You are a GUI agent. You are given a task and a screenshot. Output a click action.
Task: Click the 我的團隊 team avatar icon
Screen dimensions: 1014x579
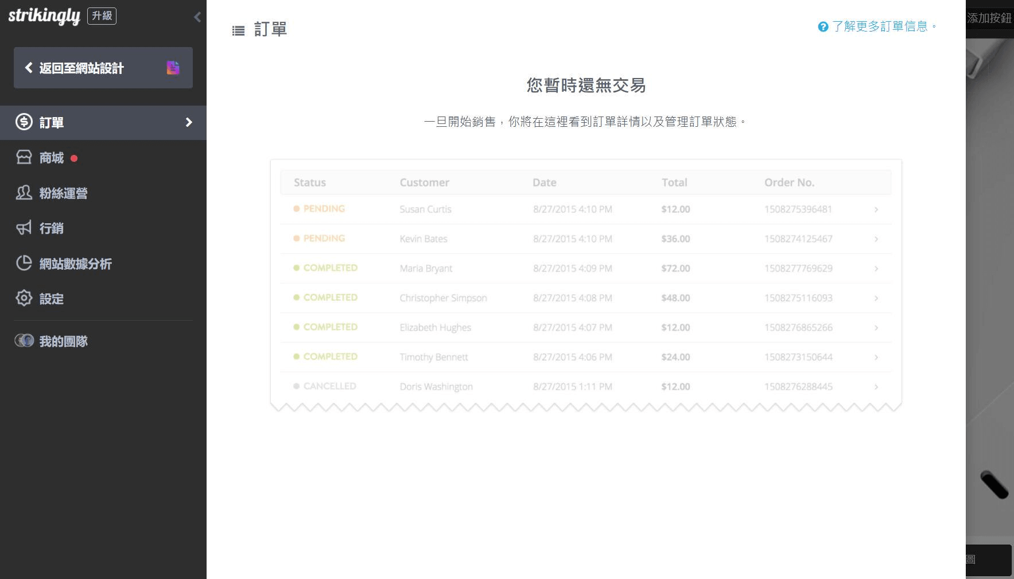[x=25, y=341]
